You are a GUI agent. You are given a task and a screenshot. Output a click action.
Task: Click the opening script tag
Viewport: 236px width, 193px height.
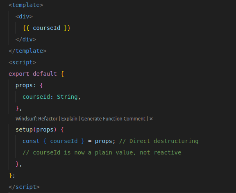pos(23,62)
